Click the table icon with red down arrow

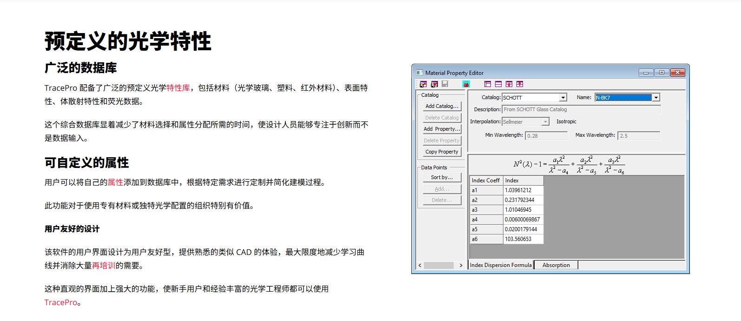pyautogui.click(x=509, y=84)
